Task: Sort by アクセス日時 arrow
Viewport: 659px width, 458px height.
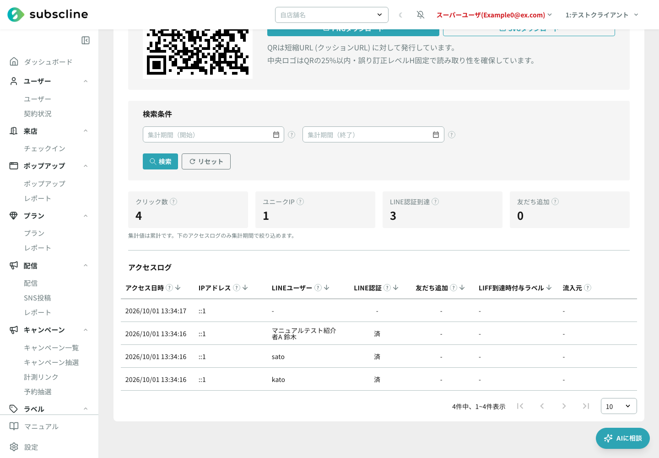Action: [x=178, y=288]
